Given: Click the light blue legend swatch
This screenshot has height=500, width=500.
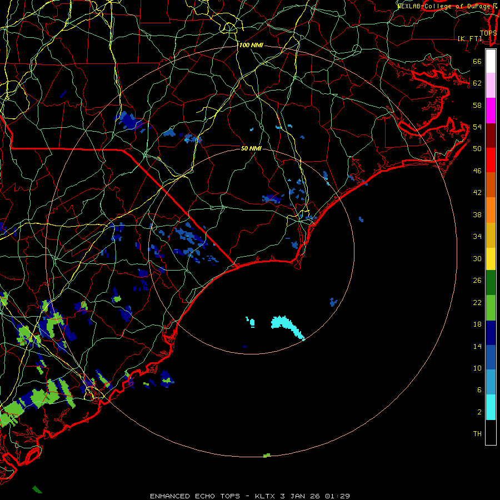Looking at the screenshot, I should click(491, 382).
